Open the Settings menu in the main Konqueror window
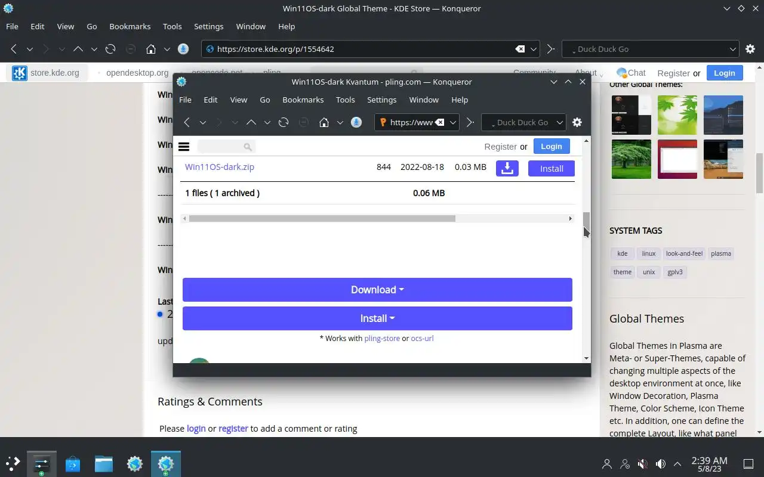The image size is (764, 477). pyautogui.click(x=209, y=26)
